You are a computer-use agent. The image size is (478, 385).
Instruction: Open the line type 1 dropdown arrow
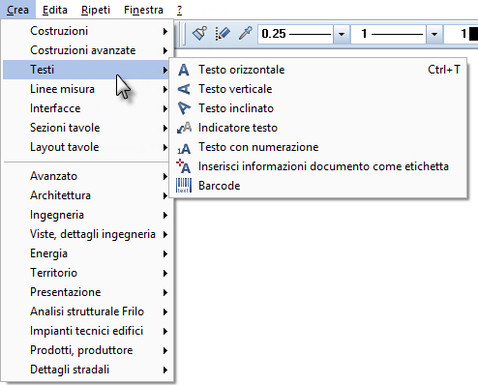click(434, 34)
